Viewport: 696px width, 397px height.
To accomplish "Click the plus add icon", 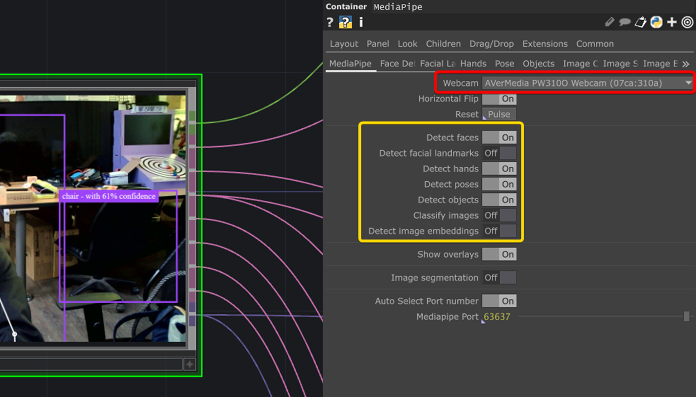I will [x=672, y=22].
